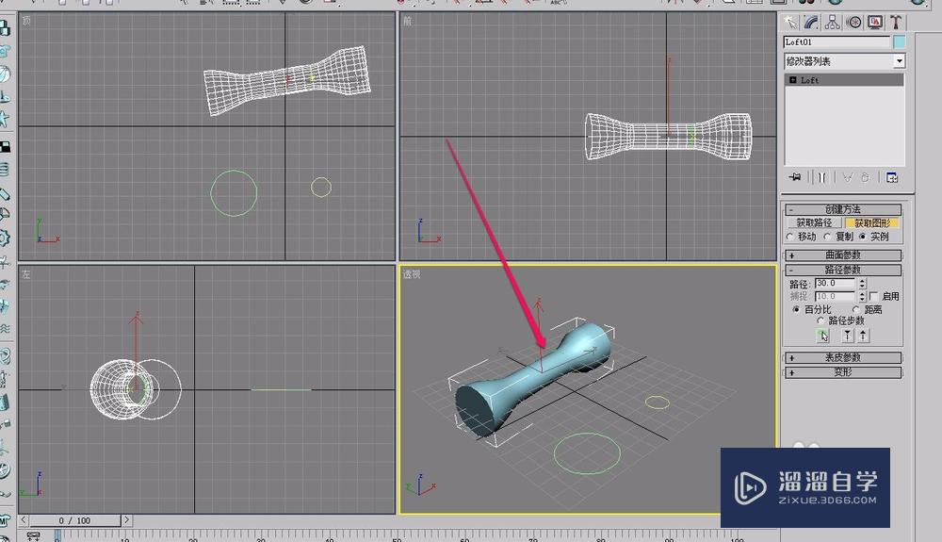Viewport: 942px width, 542px height.
Task: Open the Hierarchy panel tab
Action: [x=833, y=23]
